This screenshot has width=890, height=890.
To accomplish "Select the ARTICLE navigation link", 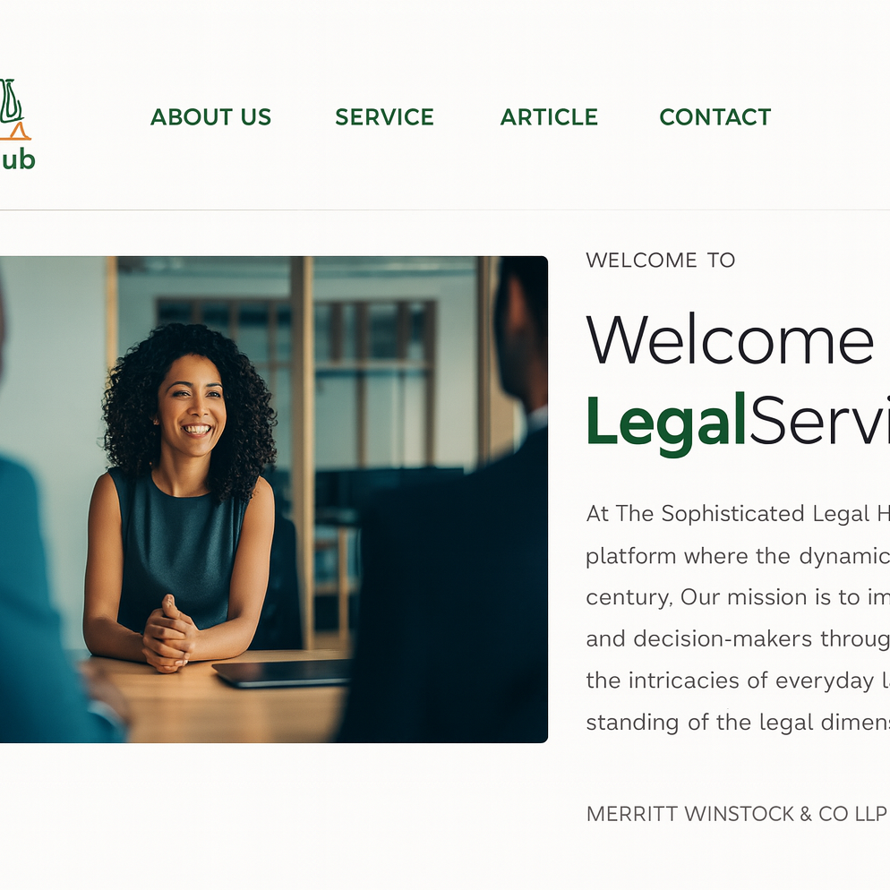I will click(x=549, y=117).
